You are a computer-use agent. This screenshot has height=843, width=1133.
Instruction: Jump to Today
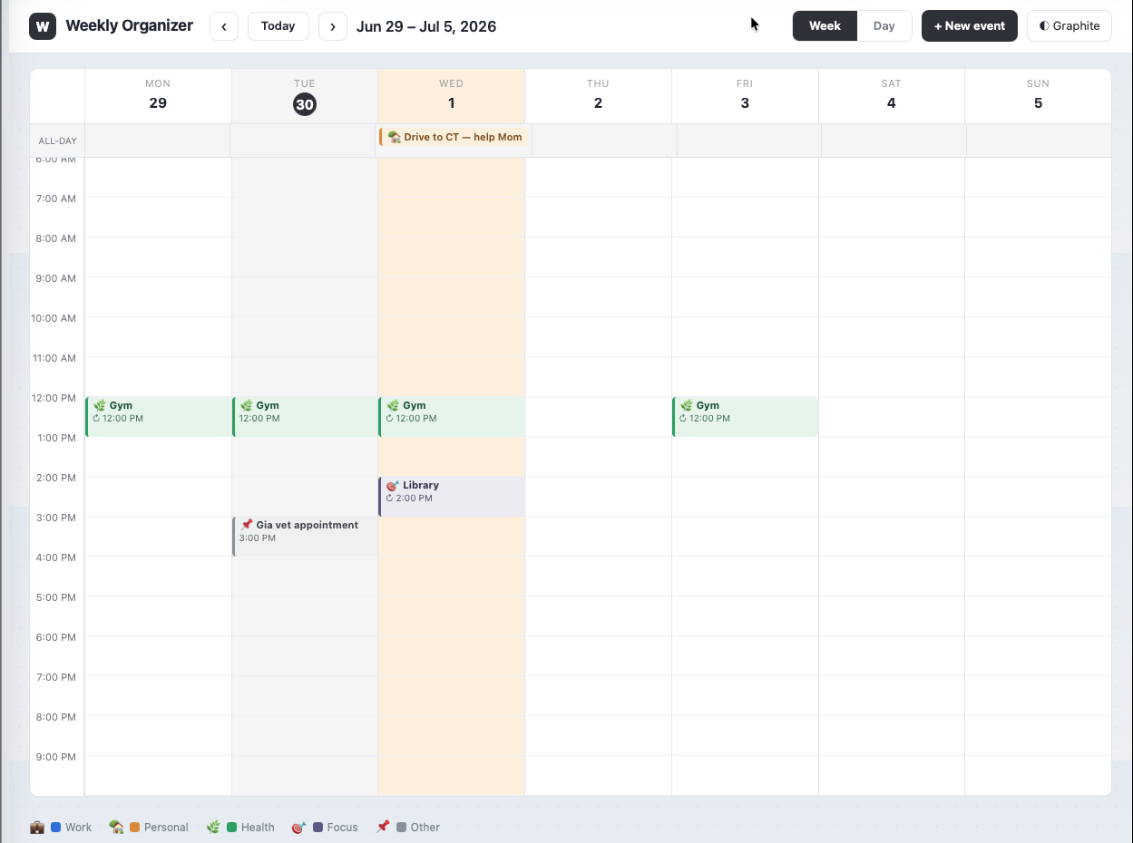click(x=278, y=26)
